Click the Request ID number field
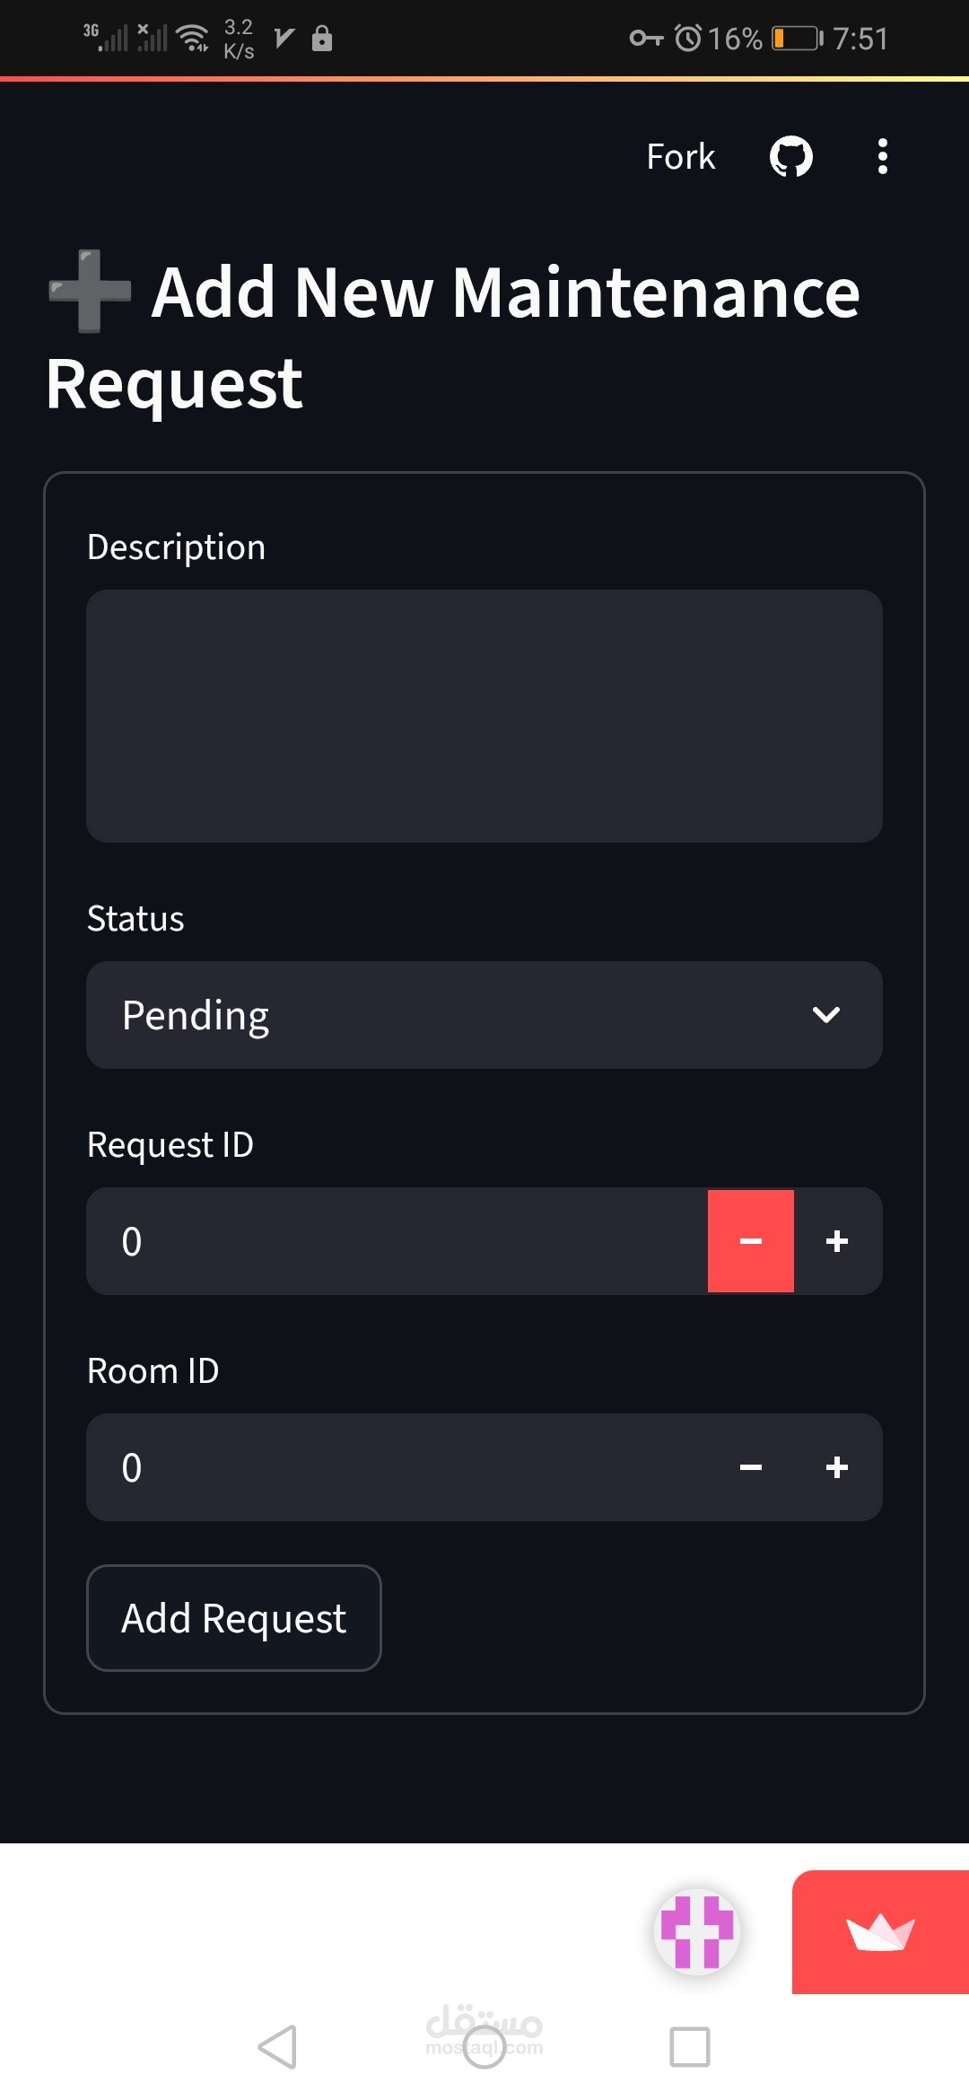This screenshot has width=969, height=2100. (x=397, y=1241)
